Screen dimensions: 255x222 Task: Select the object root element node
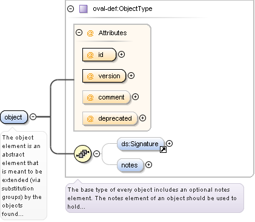(x=14, y=117)
